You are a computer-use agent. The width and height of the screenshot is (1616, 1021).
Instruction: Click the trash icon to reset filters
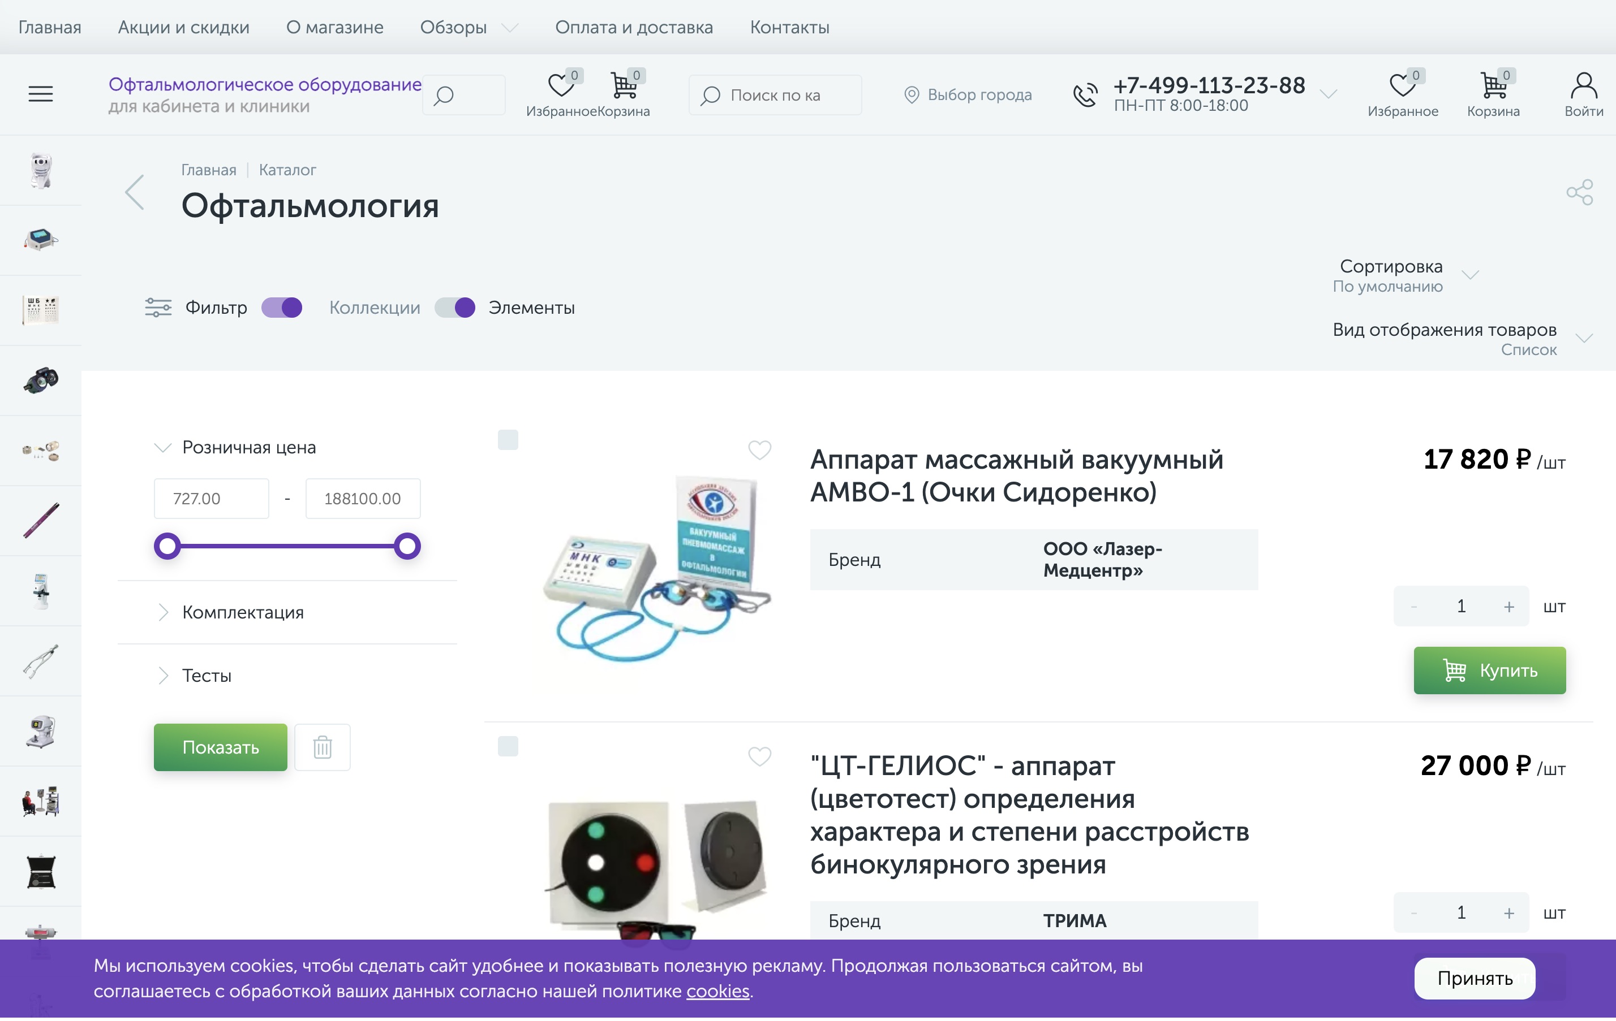coord(323,747)
